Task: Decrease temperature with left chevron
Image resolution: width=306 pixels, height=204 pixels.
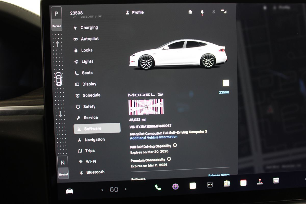Action: click(x=102, y=189)
